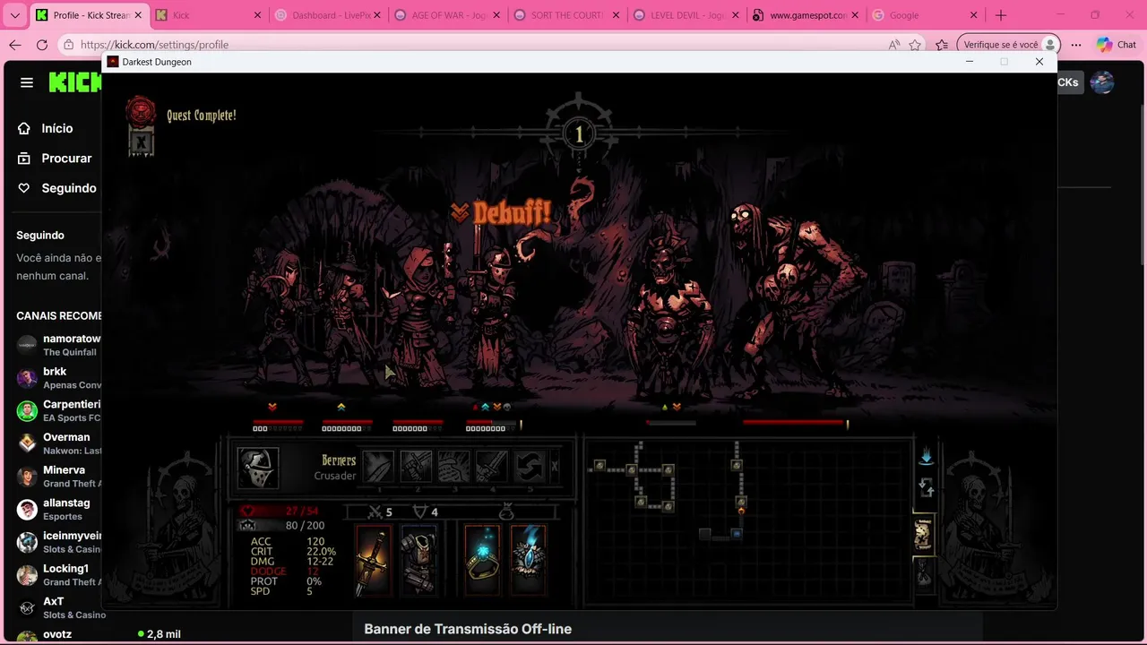Screen dimensions: 1147x645
Task: Click the torch light meter showing 1
Action: tap(579, 134)
